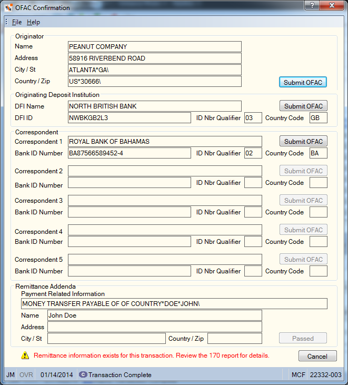Click the DFI ID Nbr Qualifier 03 field
Viewport: 348px width, 385px height.
point(253,117)
